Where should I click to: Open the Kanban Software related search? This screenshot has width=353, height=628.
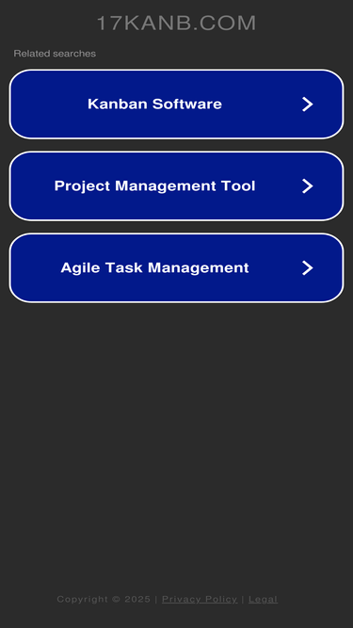tap(177, 105)
